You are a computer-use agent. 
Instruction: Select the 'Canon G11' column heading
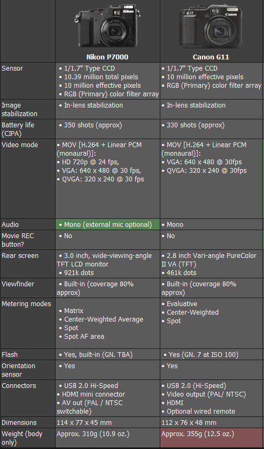coord(211,57)
